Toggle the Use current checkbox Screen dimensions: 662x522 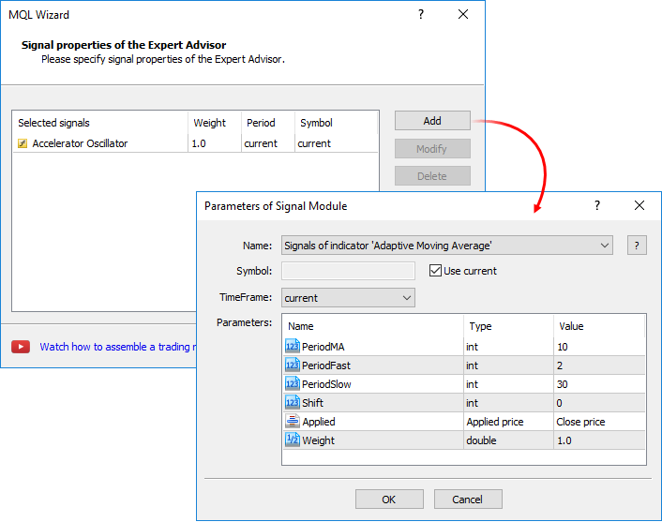[435, 271]
